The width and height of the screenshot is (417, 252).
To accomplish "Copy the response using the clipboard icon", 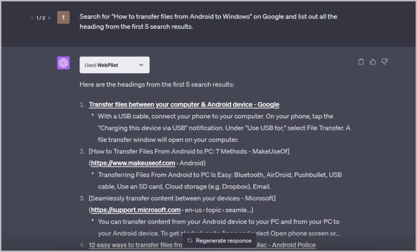I will tap(361, 61).
